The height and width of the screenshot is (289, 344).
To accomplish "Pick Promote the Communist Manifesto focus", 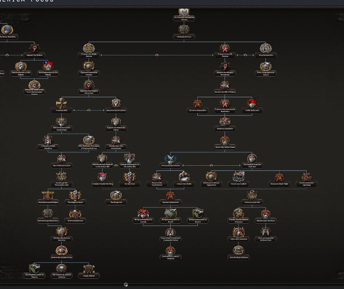I will tap(225, 106).
